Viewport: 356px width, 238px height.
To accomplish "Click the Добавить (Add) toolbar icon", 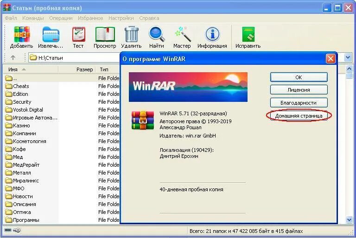I will (x=22, y=34).
